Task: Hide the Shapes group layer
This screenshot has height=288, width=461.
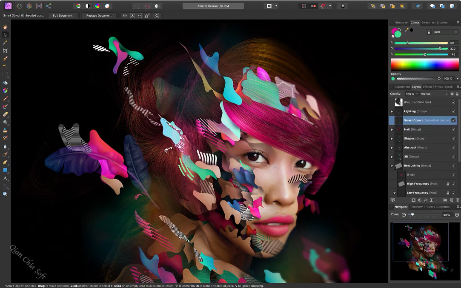Action: click(x=453, y=138)
